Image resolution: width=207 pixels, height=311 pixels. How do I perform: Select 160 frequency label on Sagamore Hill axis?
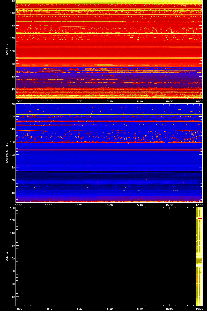click(x=12, y=116)
